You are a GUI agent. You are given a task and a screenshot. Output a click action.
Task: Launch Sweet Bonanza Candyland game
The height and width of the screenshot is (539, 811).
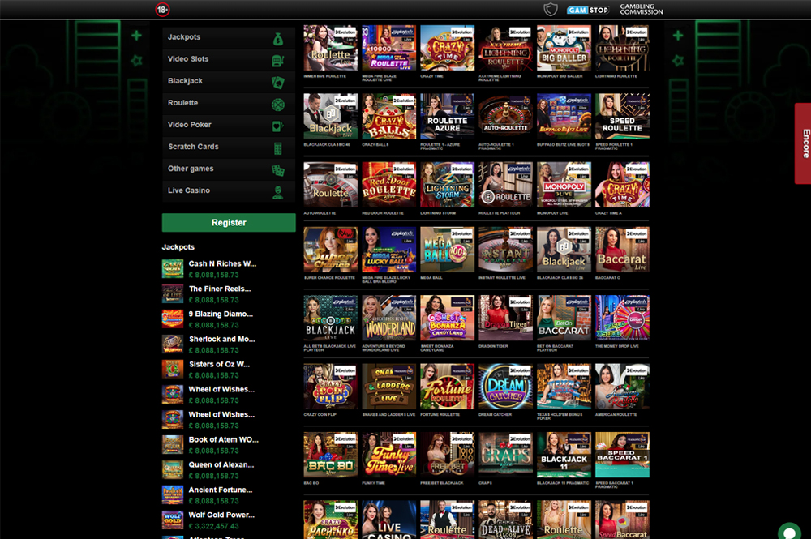click(x=448, y=318)
